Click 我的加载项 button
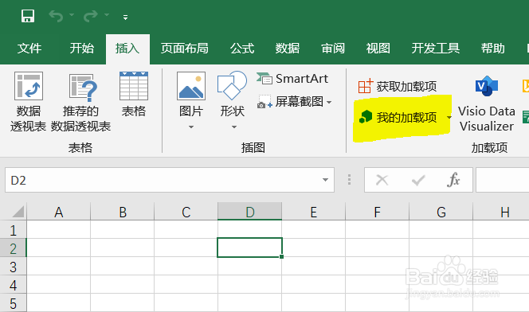This screenshot has height=312, width=529. (x=398, y=117)
